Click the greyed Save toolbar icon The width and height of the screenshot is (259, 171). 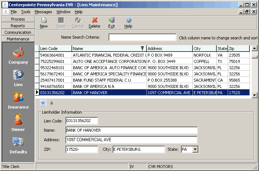[x=61, y=20]
